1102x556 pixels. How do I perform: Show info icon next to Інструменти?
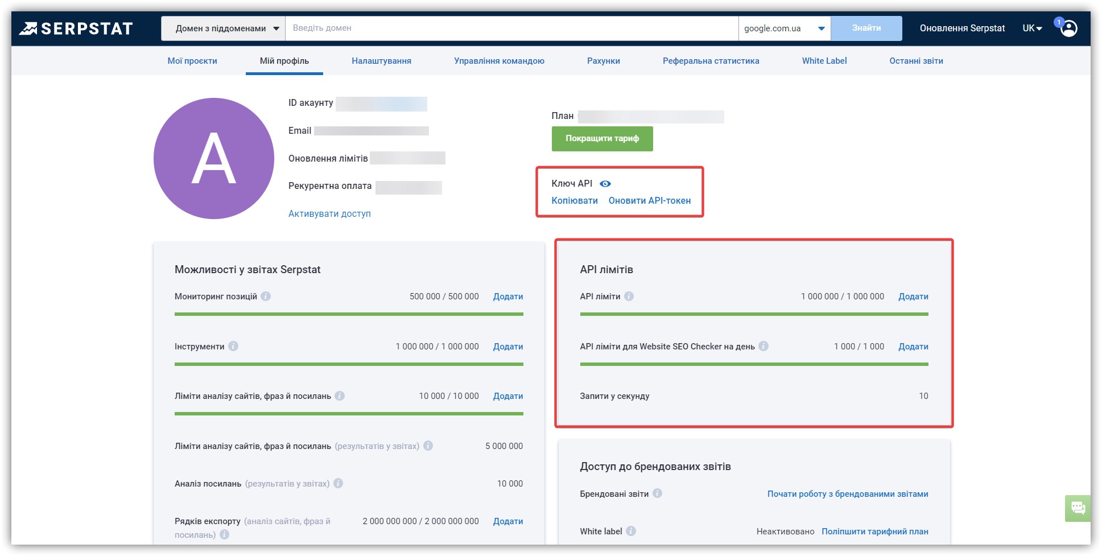[x=233, y=346]
